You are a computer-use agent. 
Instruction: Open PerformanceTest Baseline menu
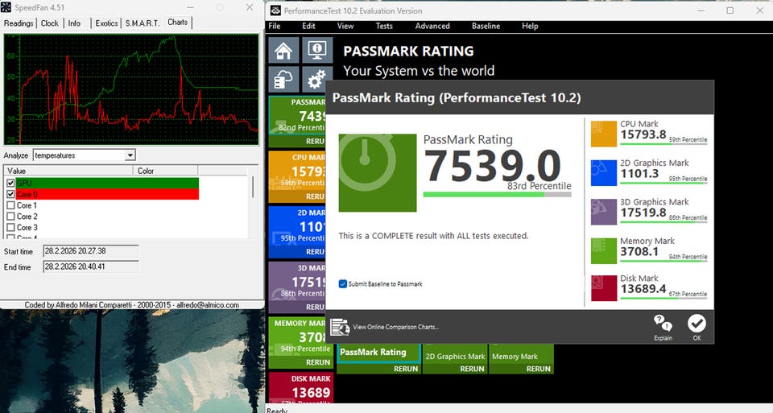point(486,26)
